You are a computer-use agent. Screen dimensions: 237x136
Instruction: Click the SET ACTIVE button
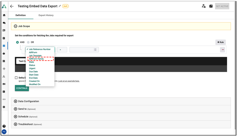point(222,6)
